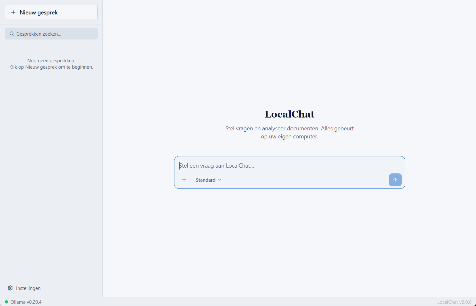Click the Gesprekken zoeken search field
The width and height of the screenshot is (476, 306).
(x=51, y=34)
